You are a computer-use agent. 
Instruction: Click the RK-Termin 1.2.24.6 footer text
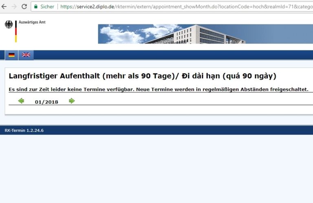[x=24, y=131]
